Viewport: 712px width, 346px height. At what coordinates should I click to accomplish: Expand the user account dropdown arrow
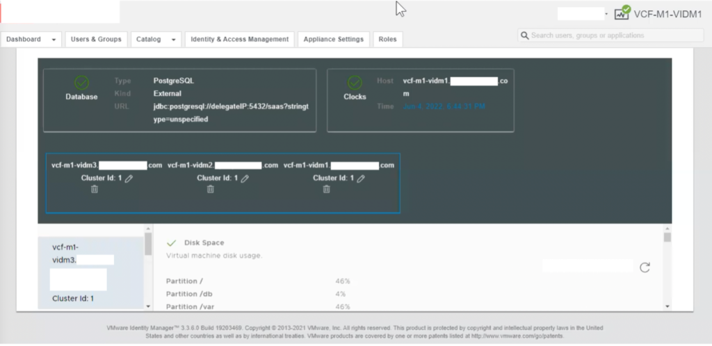606,14
